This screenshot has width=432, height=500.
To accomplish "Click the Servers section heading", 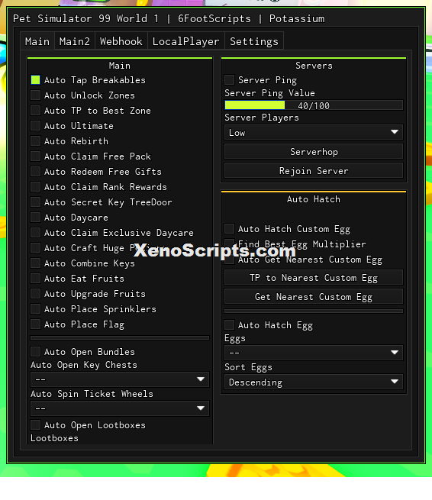I will point(314,66).
